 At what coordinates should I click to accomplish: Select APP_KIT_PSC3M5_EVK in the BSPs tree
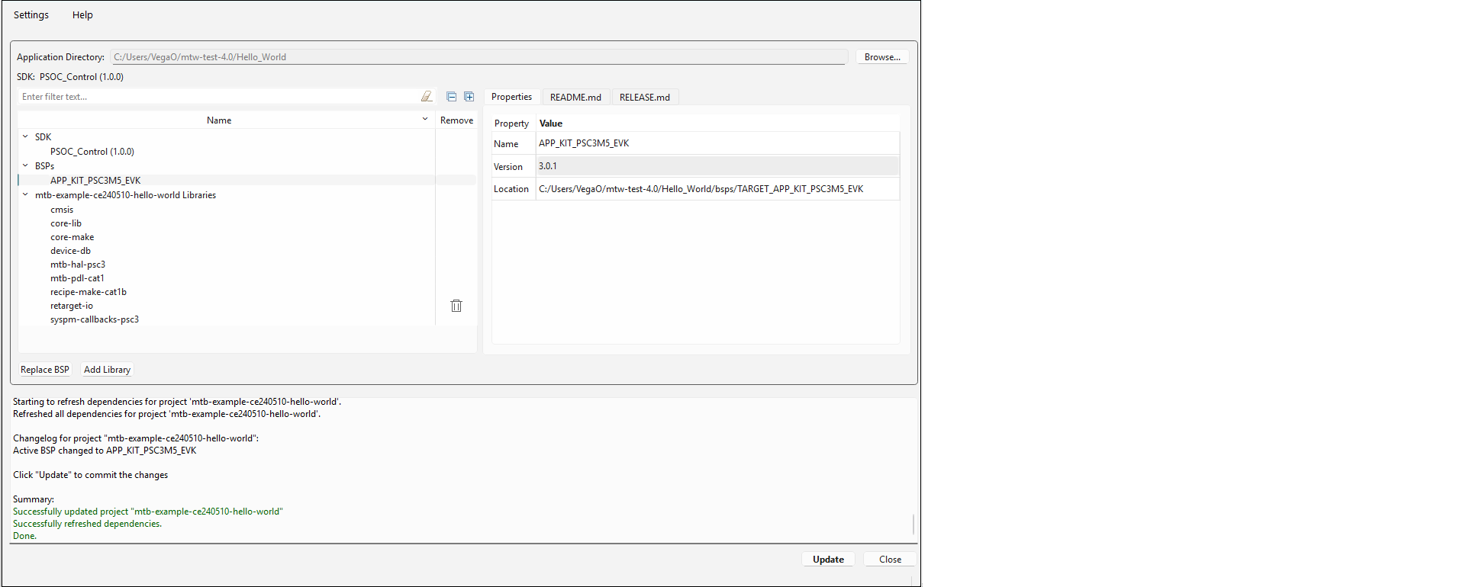(95, 181)
